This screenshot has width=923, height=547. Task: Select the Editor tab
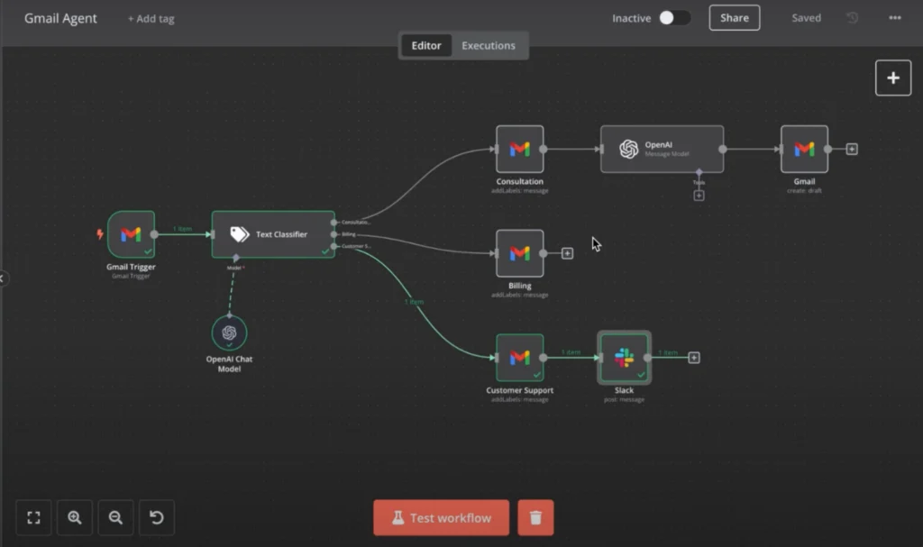click(426, 45)
